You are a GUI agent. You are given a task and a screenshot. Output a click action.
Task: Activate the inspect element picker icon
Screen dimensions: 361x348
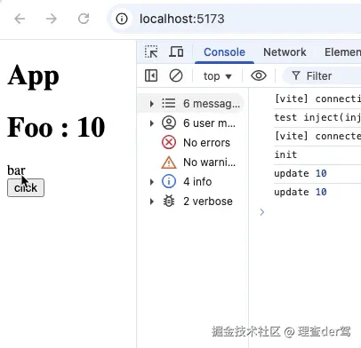pyautogui.click(x=151, y=52)
